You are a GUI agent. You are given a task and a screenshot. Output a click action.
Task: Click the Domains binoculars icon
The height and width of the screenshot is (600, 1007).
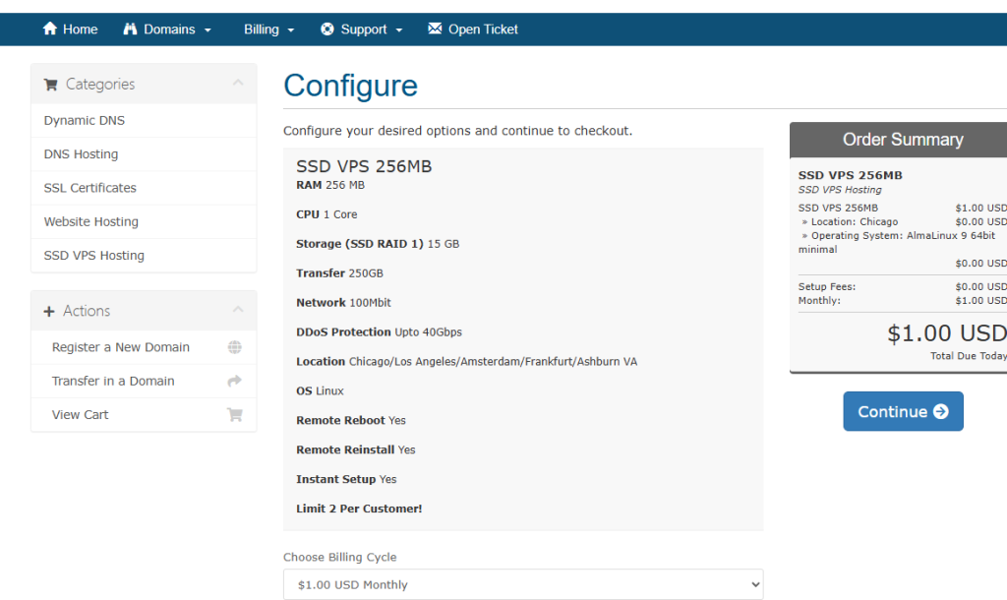(x=130, y=30)
